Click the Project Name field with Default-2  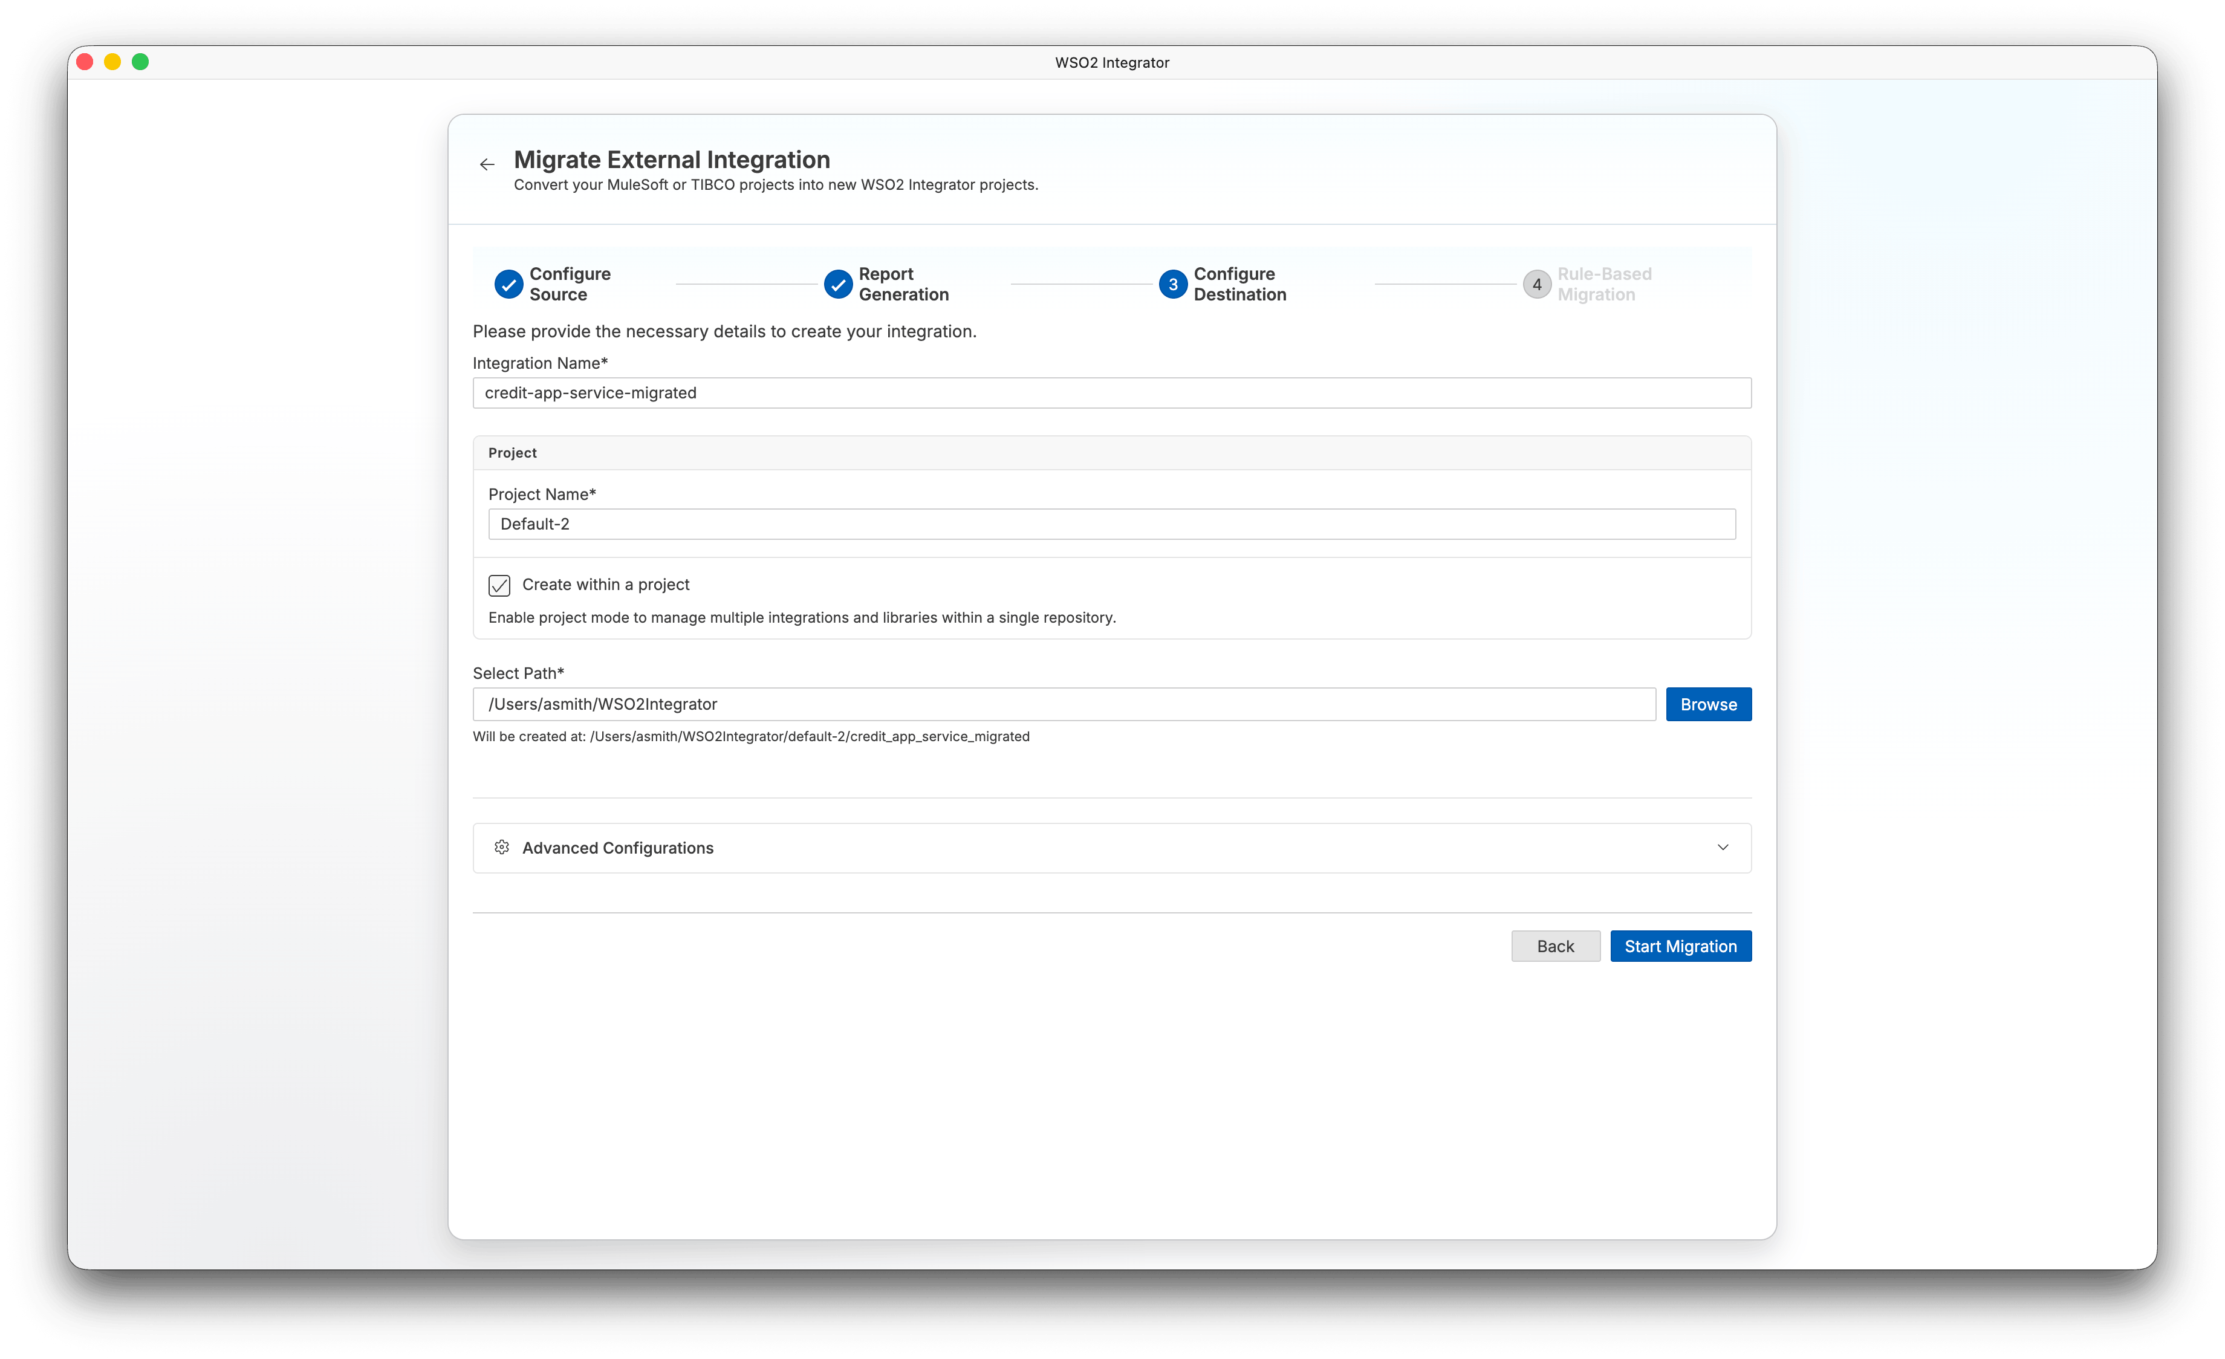click(1112, 524)
